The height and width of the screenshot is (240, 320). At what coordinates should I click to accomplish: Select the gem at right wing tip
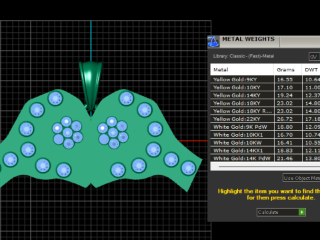pos(189,168)
